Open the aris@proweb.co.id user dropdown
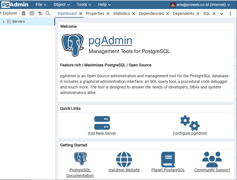The image size is (237, 180). [x=200, y=5]
